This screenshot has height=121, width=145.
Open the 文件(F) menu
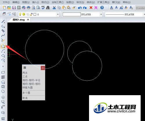pos(6,2)
